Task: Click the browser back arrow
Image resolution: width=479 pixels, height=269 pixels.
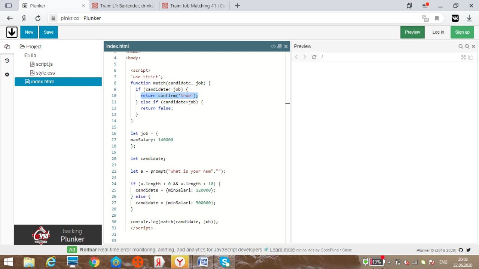Action: pyautogui.click(x=10, y=18)
